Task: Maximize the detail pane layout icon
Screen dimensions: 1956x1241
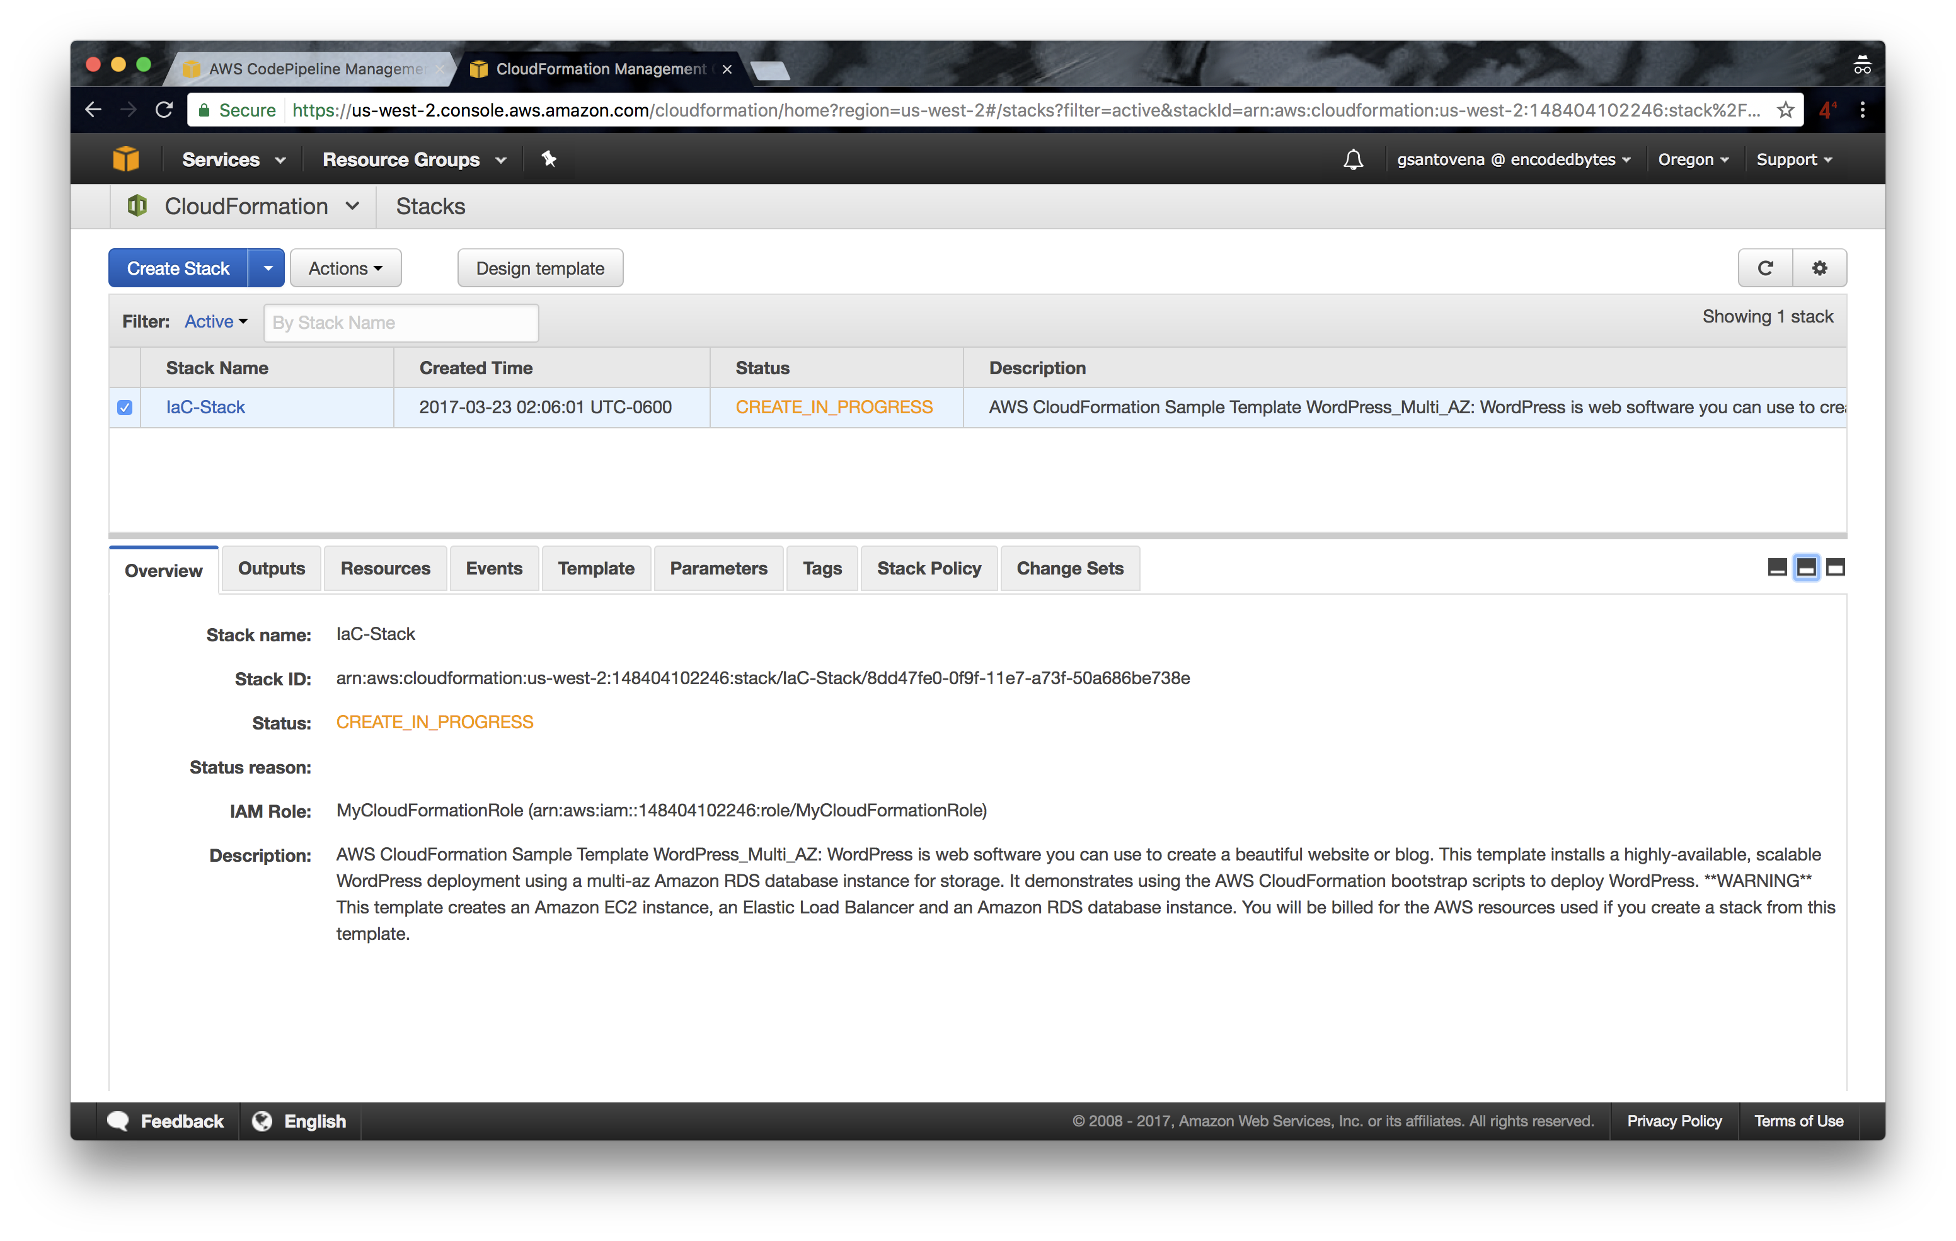Action: pyautogui.click(x=1835, y=568)
